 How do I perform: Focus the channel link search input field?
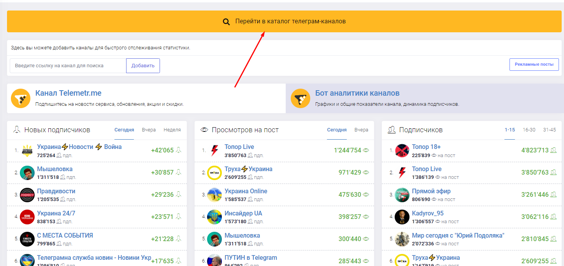click(x=68, y=66)
